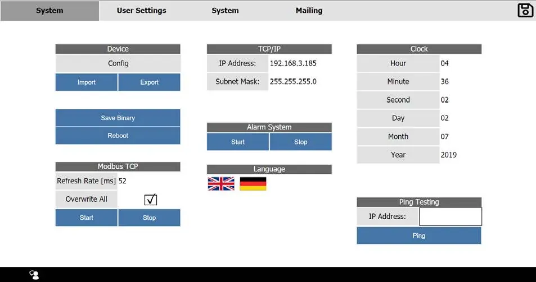Focus the Ping Testing IP Address field

451,216
